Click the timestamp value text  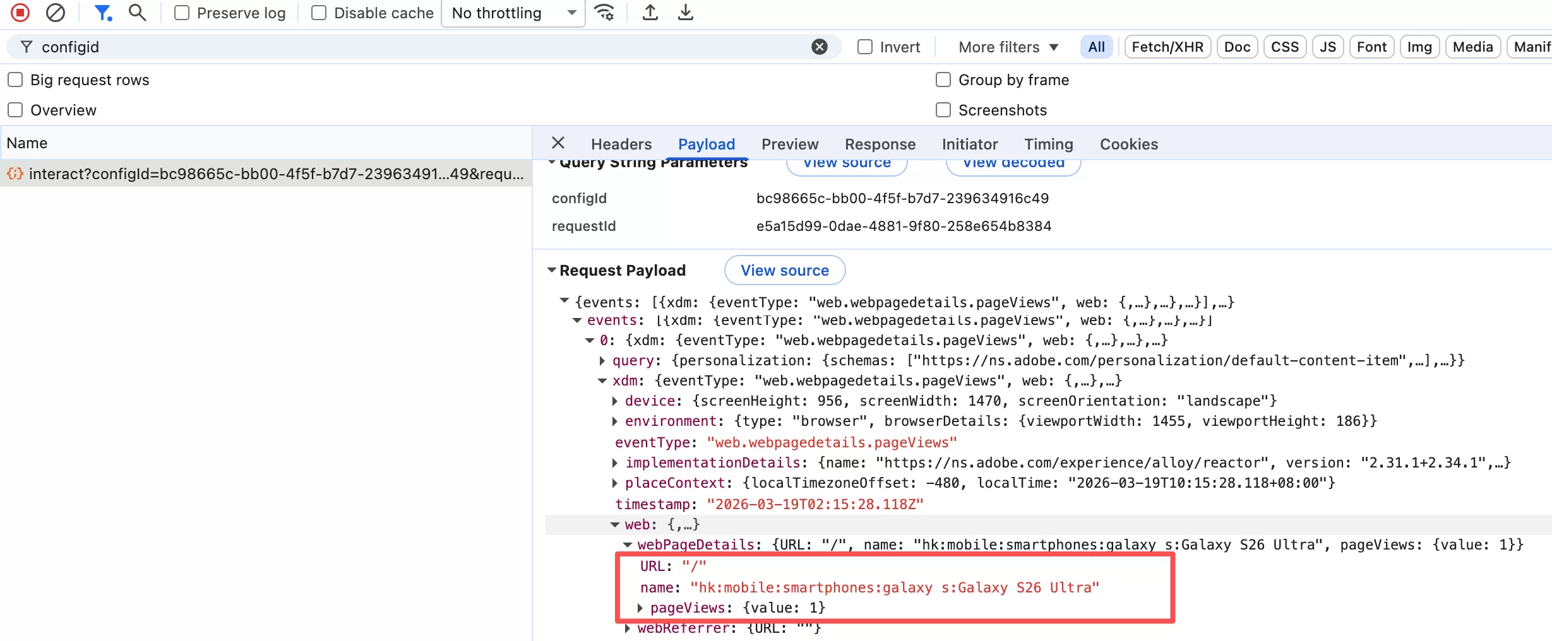[815, 504]
